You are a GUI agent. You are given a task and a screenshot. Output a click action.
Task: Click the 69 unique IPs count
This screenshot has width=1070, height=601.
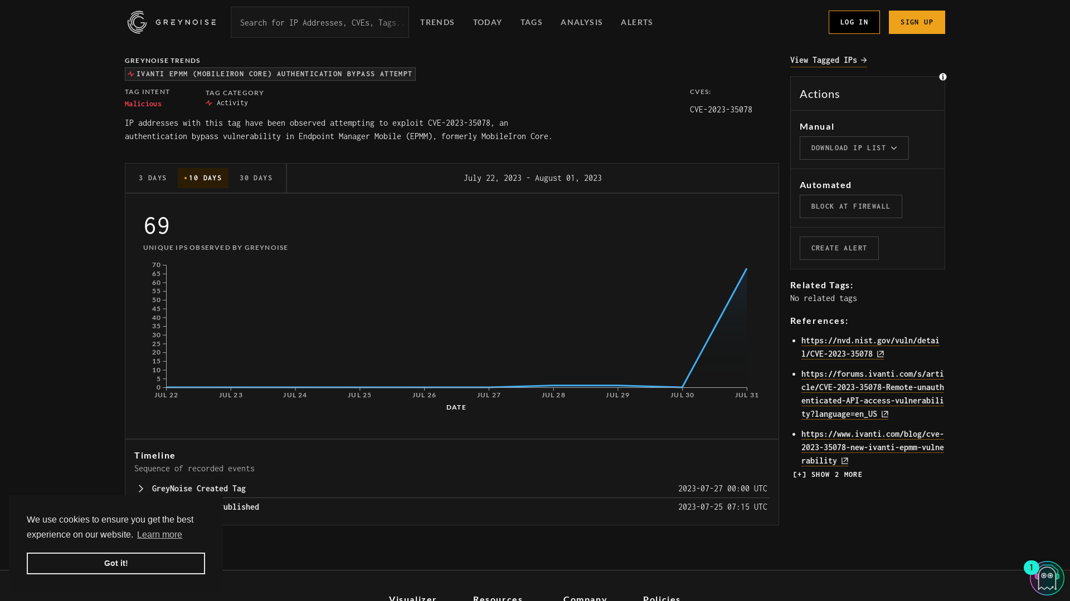click(157, 226)
